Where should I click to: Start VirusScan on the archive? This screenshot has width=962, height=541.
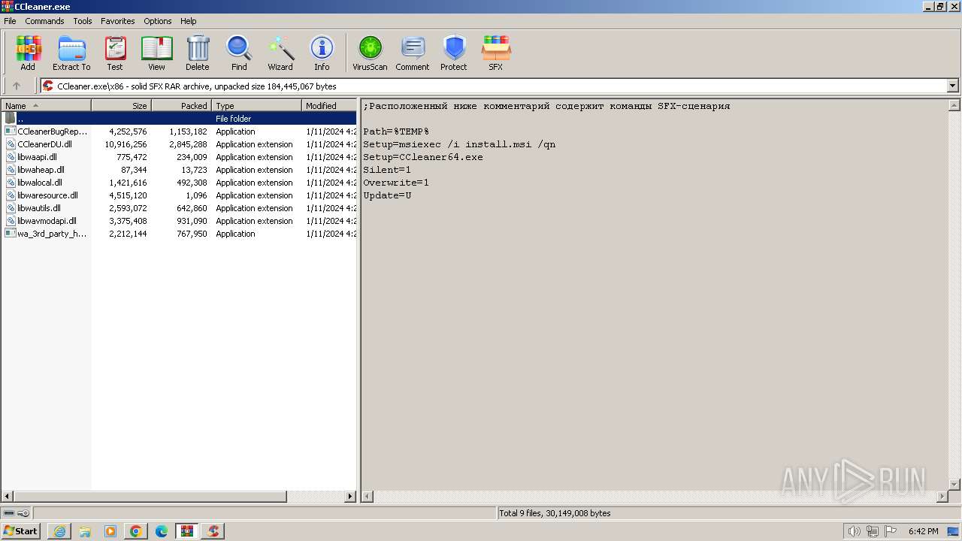pyautogui.click(x=370, y=53)
